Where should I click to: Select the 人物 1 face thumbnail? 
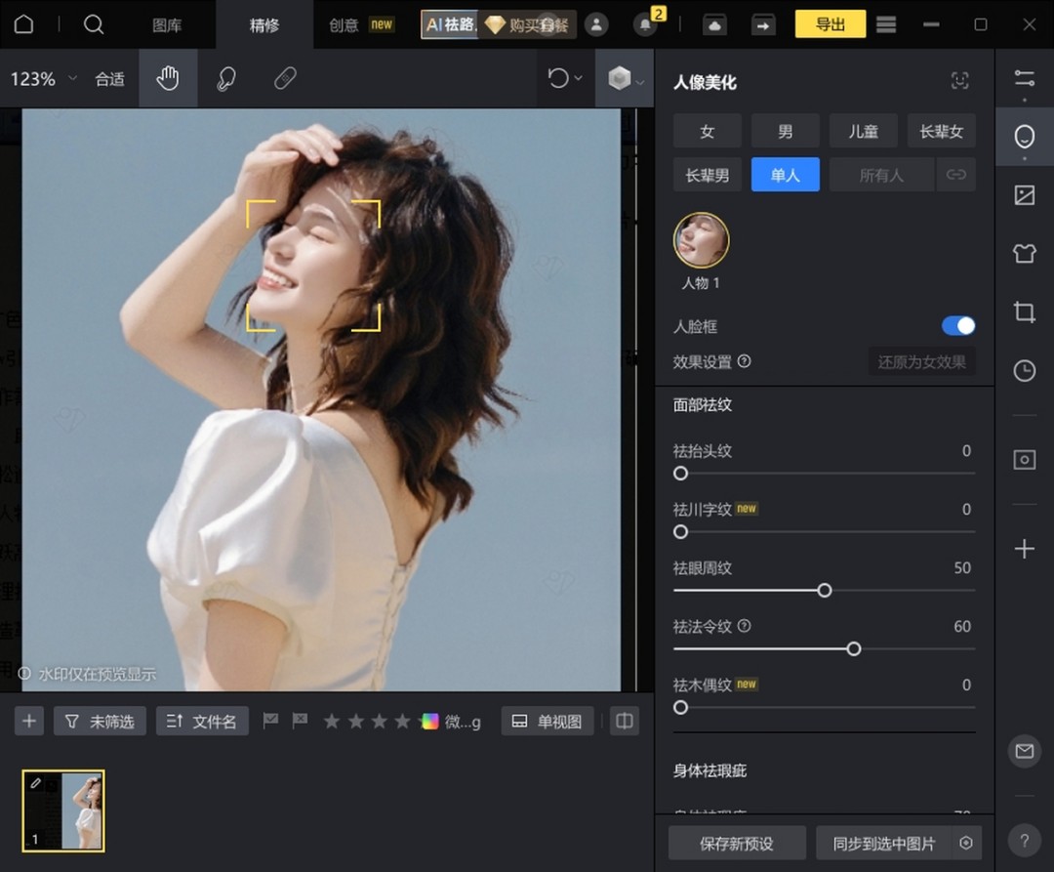(x=701, y=239)
